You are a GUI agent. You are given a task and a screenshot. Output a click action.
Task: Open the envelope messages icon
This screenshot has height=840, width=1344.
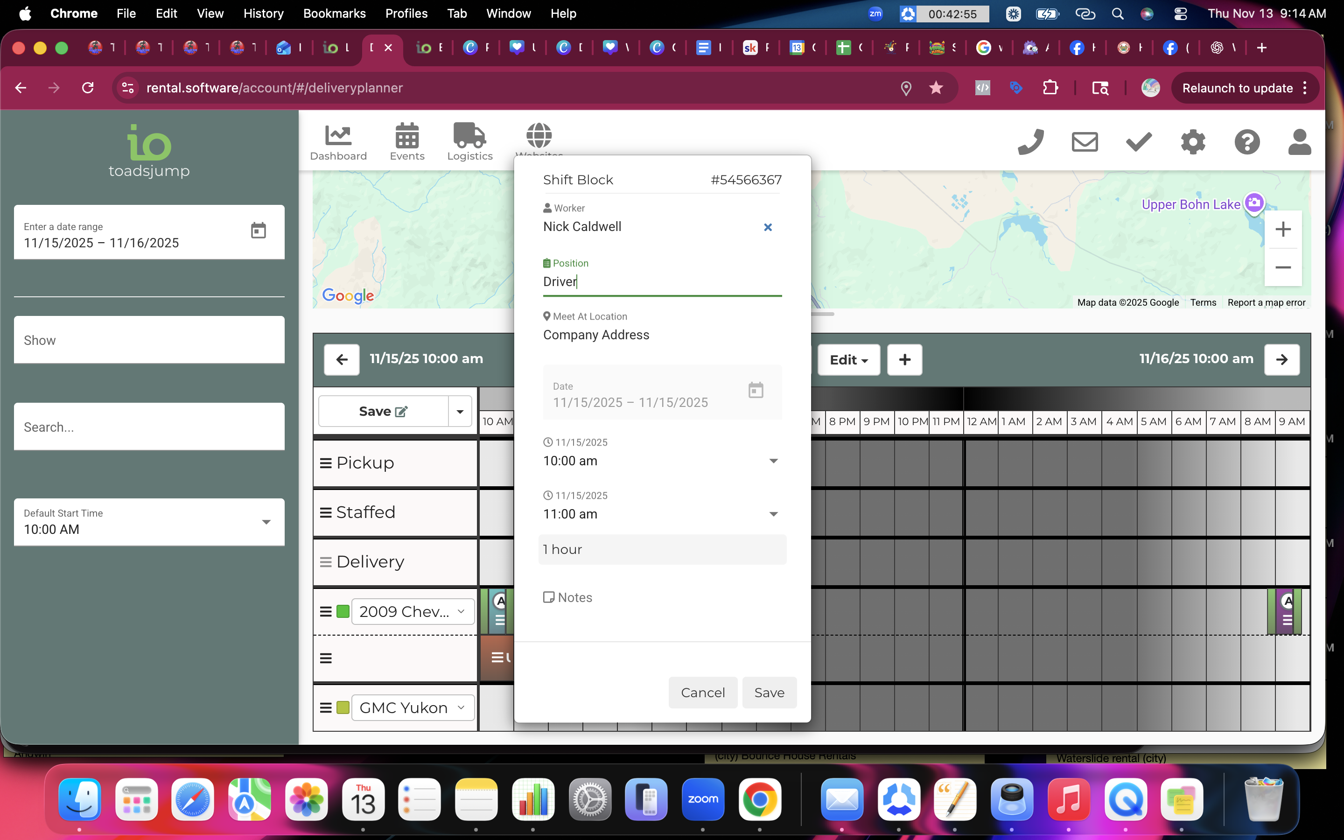click(1084, 142)
